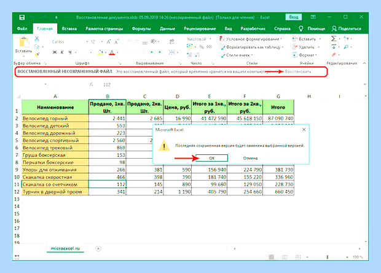
Task: Switch to the Вставка tab
Action: (x=69, y=29)
